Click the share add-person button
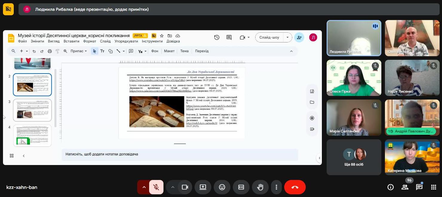This screenshot has height=197, width=442. click(x=299, y=37)
